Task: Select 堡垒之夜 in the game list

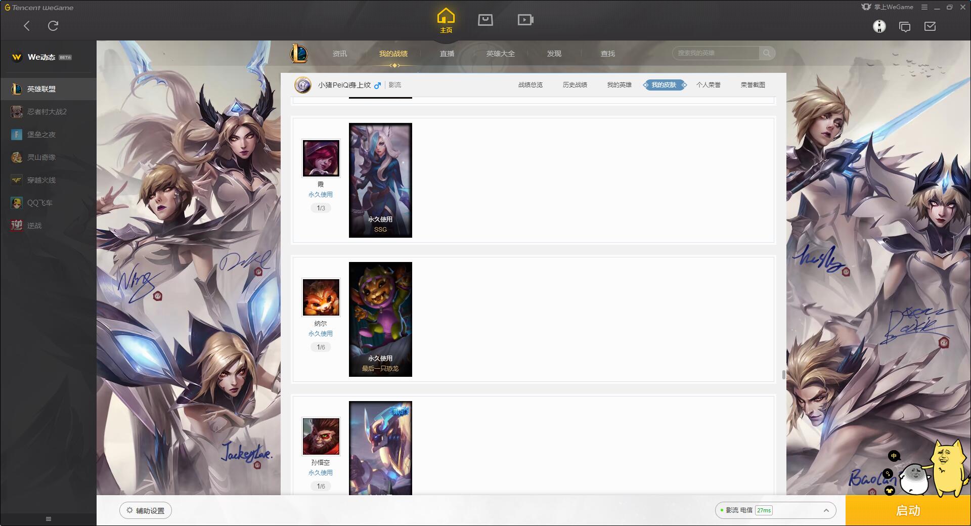Action: tap(48, 135)
